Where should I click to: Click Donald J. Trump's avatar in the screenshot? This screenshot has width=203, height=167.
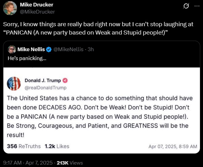tap(14, 83)
